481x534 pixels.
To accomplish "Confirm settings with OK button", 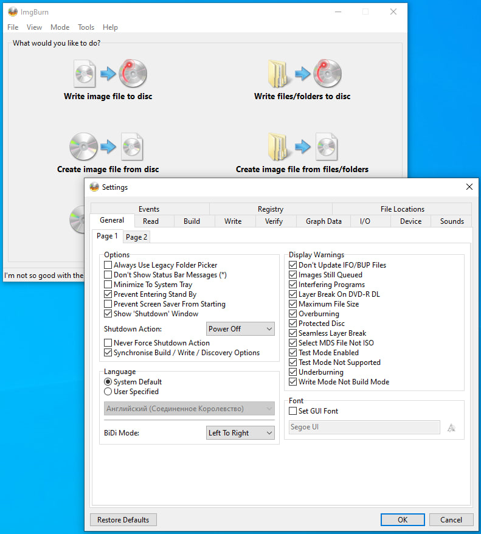I will click(403, 519).
